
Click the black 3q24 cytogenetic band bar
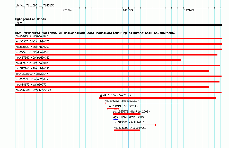pos(118,25)
